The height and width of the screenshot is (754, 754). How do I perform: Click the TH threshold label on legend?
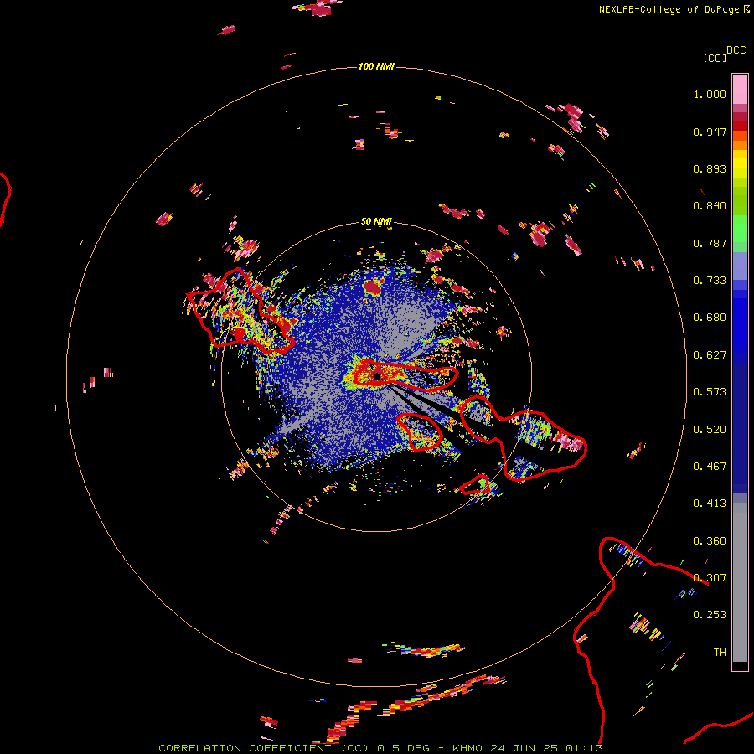coord(720,653)
